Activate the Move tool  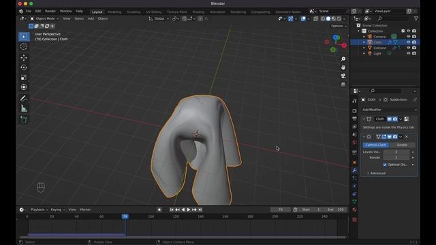[x=24, y=57]
